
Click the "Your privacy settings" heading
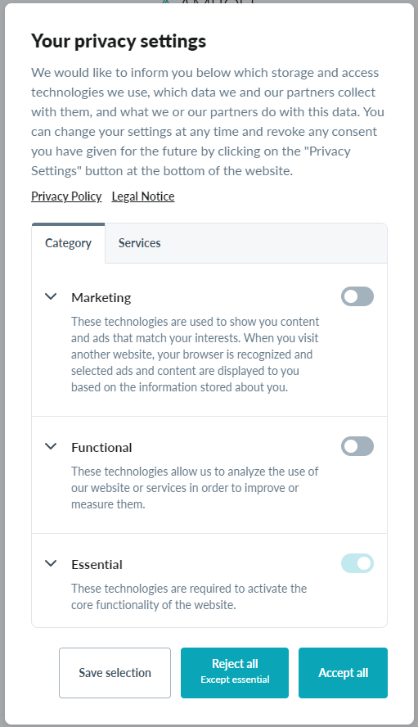click(119, 41)
